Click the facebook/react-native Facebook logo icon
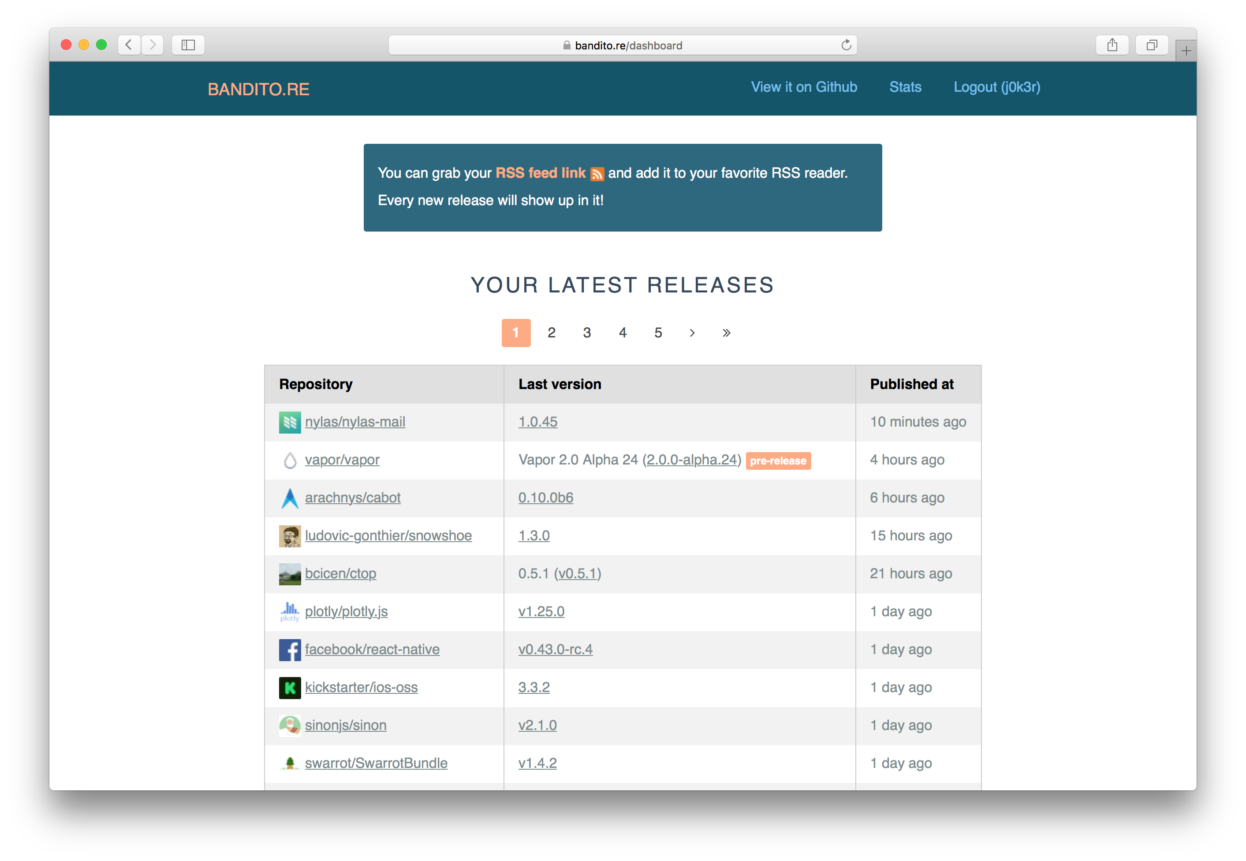The image size is (1246, 861). 290,650
